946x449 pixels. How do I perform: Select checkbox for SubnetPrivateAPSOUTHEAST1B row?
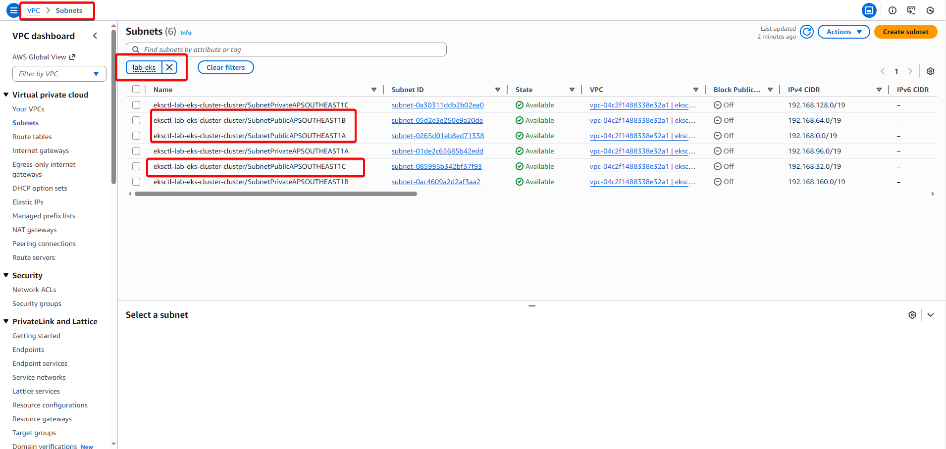click(x=136, y=182)
